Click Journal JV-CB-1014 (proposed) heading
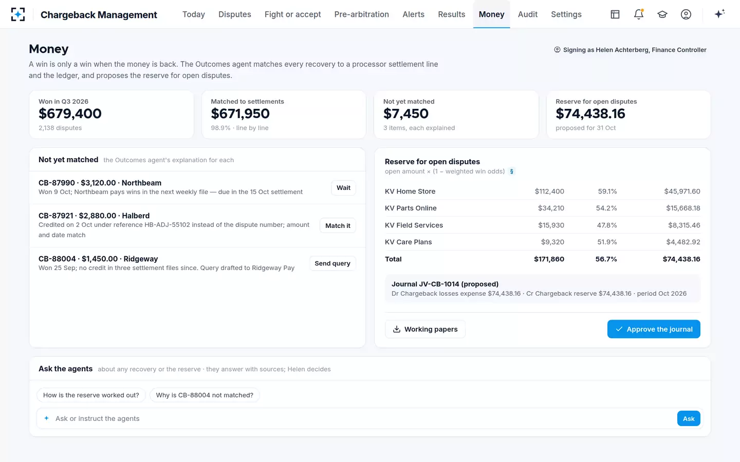 (x=445, y=284)
